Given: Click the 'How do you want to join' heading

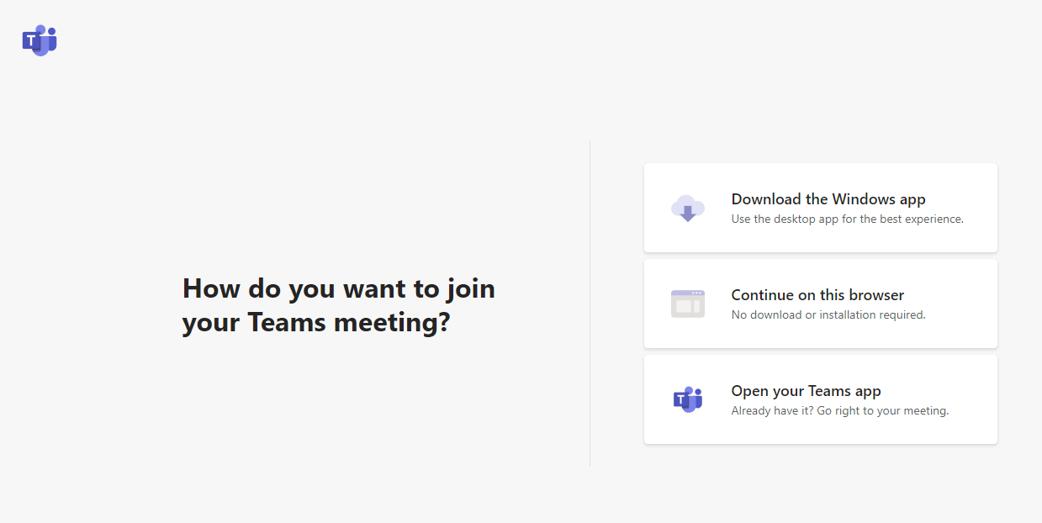Looking at the screenshot, I should point(339,305).
